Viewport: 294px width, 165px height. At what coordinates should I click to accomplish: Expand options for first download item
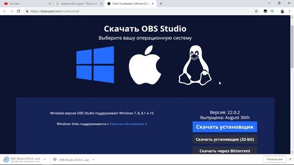pyautogui.click(x=45, y=159)
